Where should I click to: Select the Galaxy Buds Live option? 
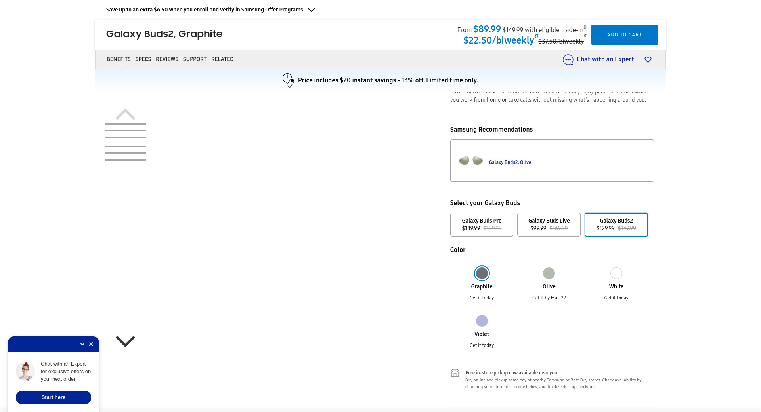[549, 225]
